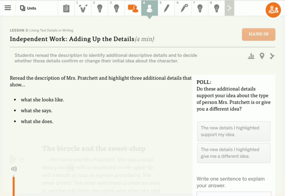Image resolution: width=285 pixels, height=196 pixels.
Task: Go to activity 6 pen-plus icon
Action: [184, 8]
